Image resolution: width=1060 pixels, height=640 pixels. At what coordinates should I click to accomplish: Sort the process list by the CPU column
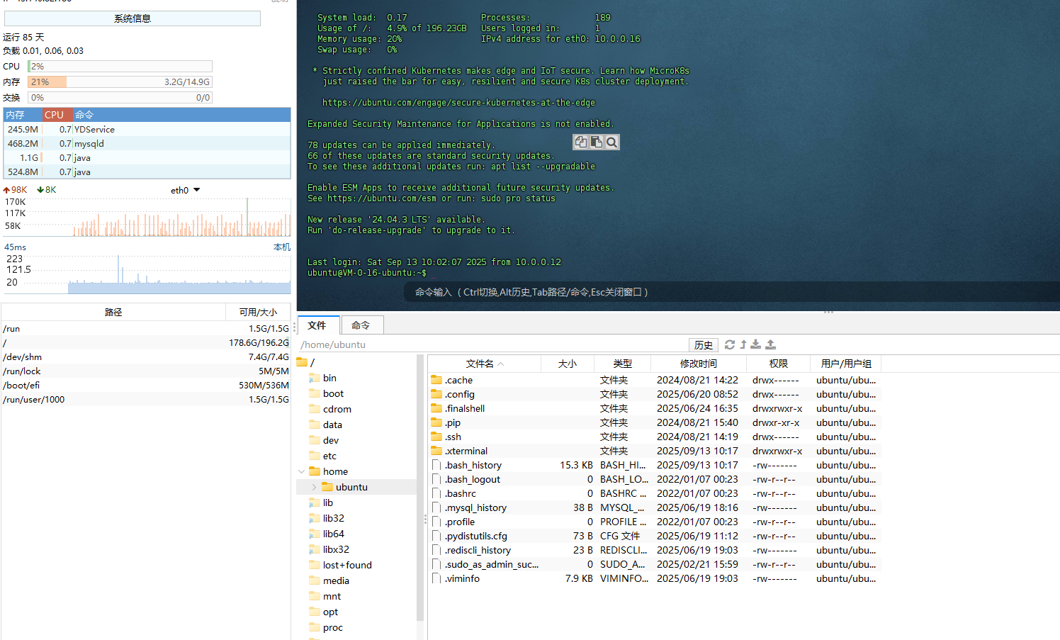57,115
